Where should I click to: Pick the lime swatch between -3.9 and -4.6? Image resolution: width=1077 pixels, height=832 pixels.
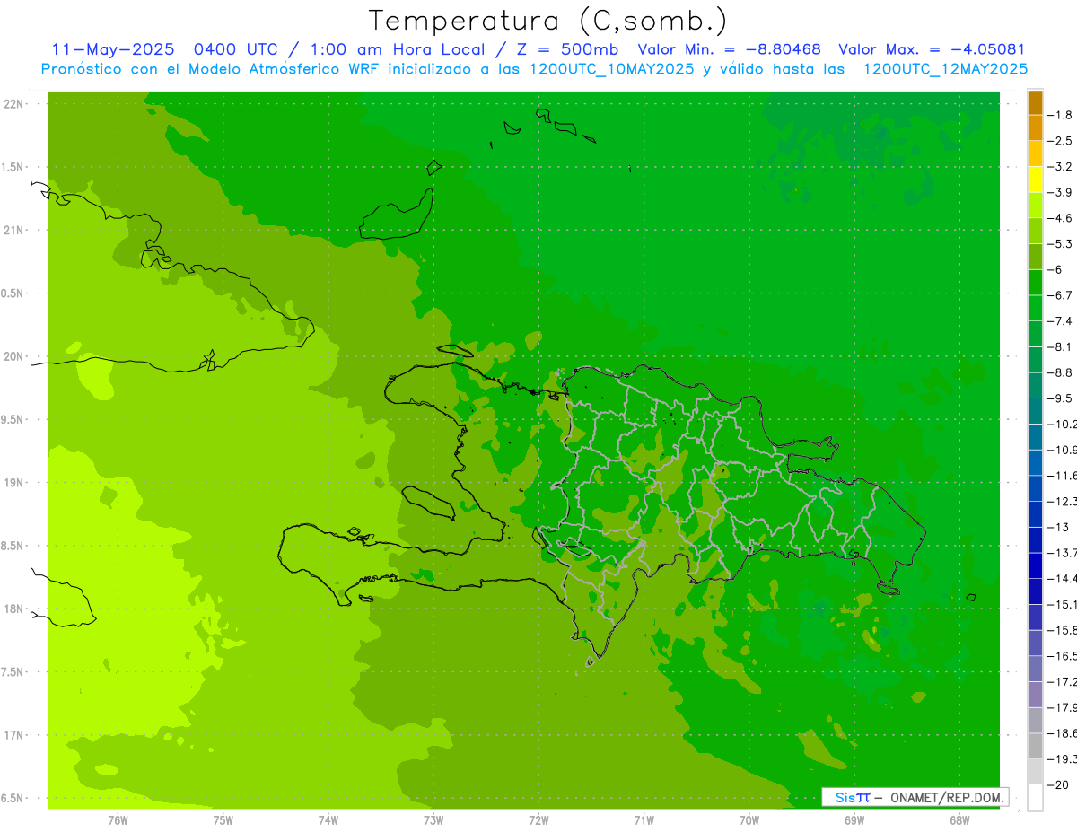[1035, 206]
